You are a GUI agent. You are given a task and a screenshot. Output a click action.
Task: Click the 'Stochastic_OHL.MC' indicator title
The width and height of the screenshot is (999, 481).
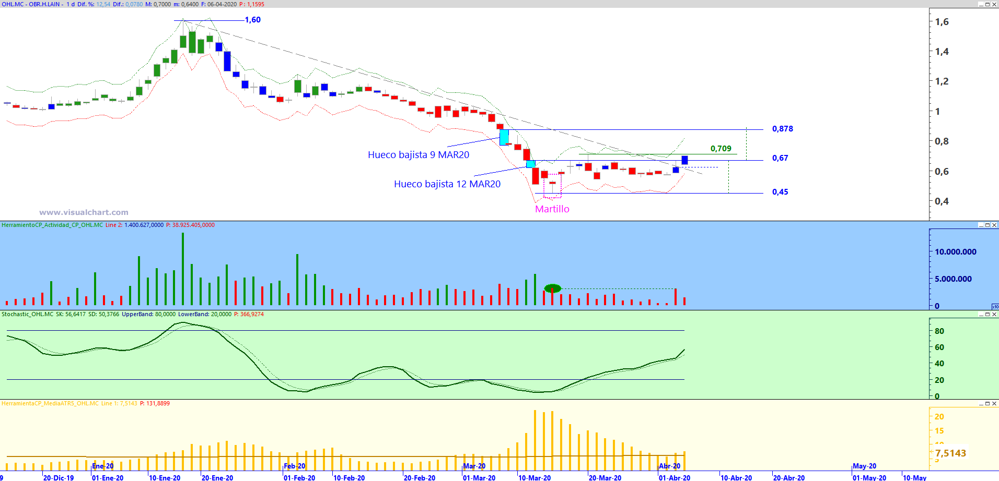[x=27, y=314]
